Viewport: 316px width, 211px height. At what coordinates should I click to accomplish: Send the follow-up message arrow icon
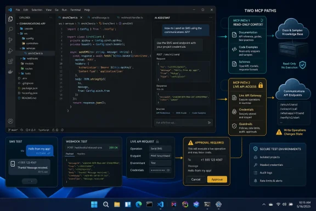(209, 123)
